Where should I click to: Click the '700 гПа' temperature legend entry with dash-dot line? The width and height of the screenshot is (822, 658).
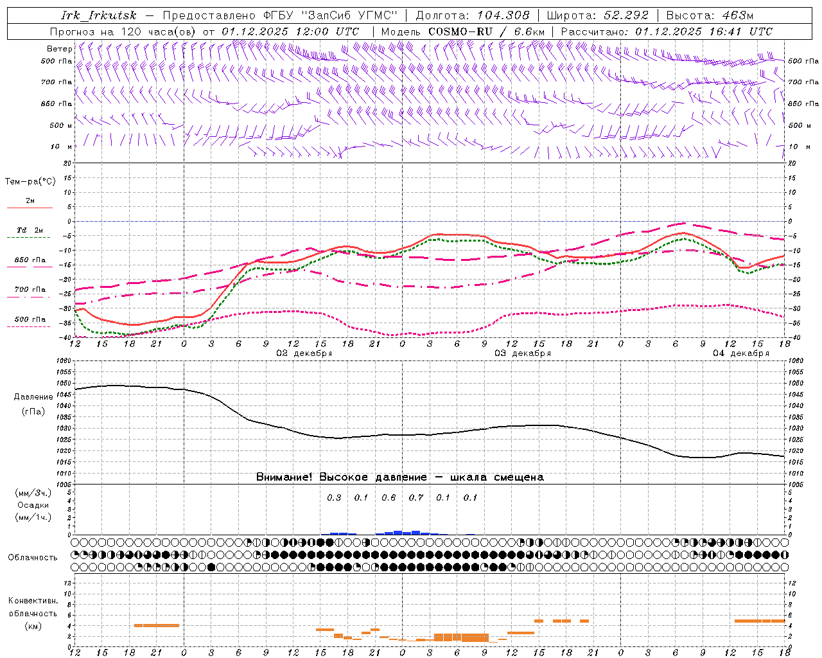(30, 292)
